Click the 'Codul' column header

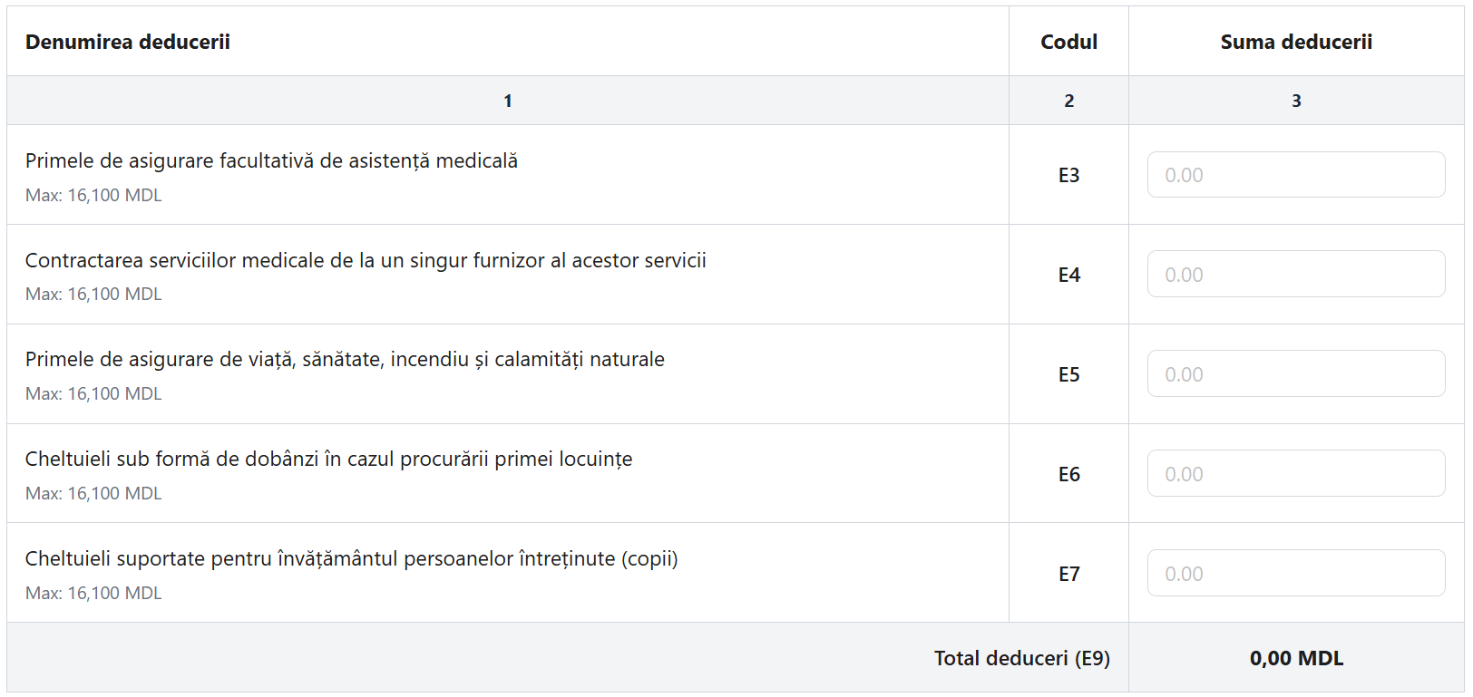coord(1068,42)
